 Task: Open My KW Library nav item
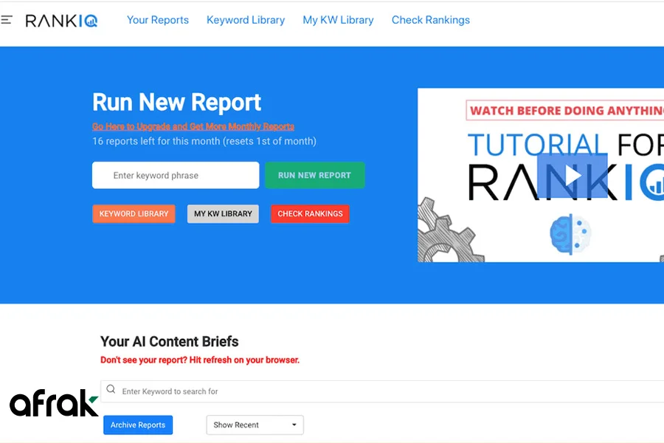[x=338, y=20]
